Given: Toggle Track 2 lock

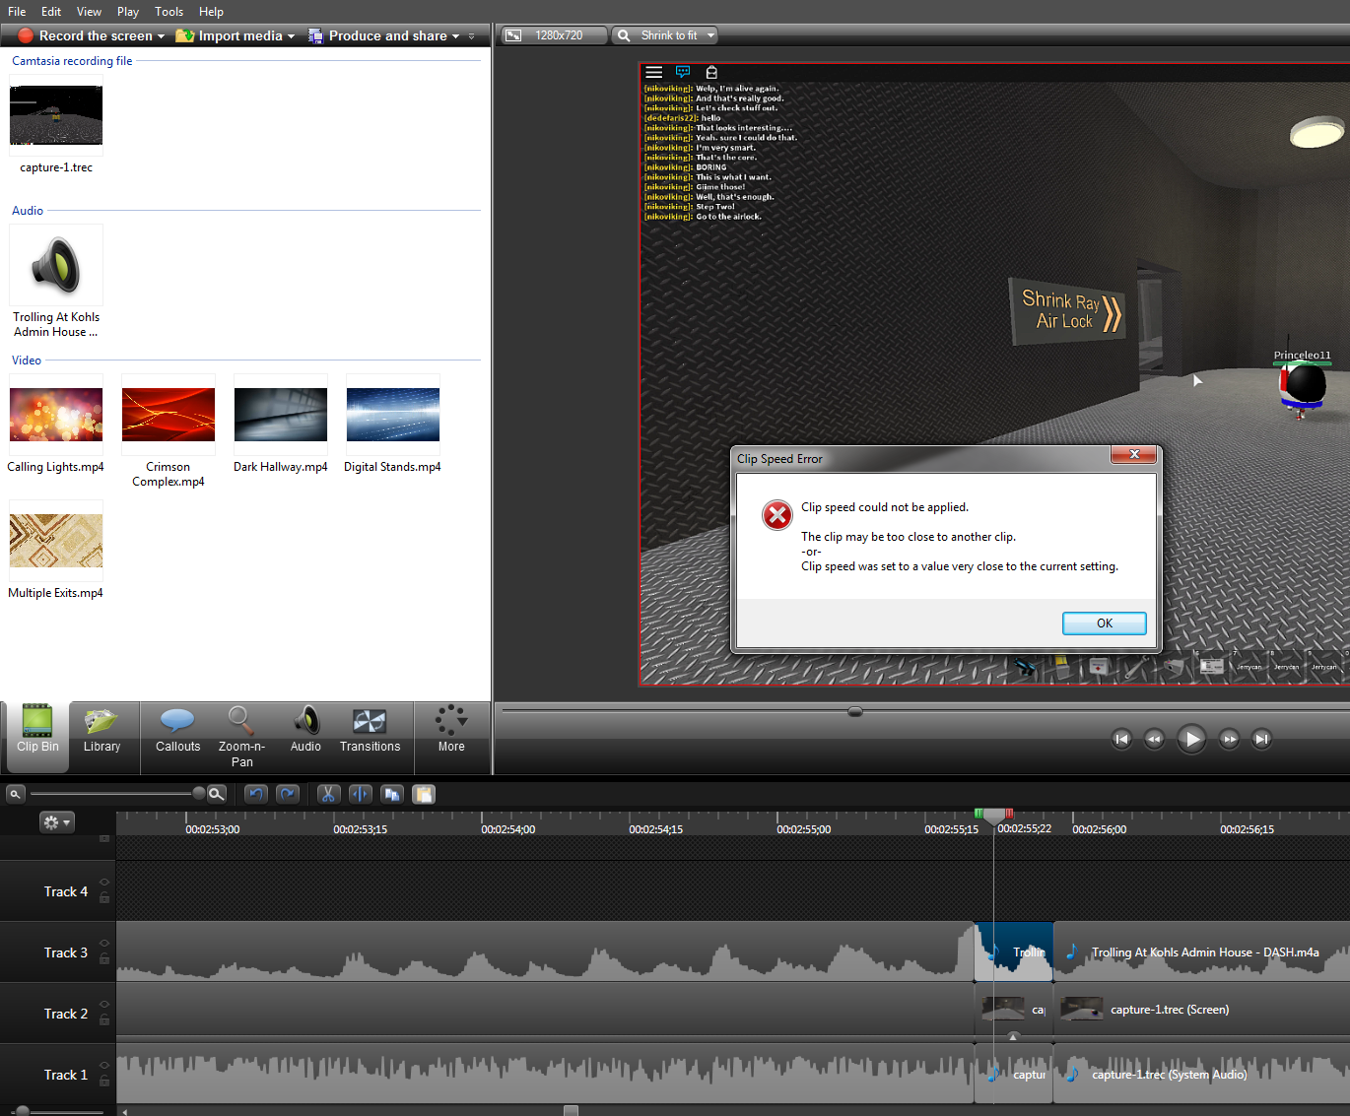Looking at the screenshot, I should coord(104,1019).
